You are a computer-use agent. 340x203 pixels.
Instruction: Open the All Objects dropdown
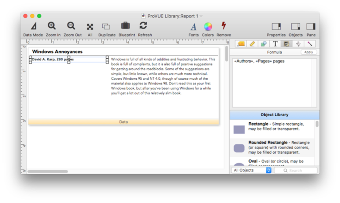251,170
